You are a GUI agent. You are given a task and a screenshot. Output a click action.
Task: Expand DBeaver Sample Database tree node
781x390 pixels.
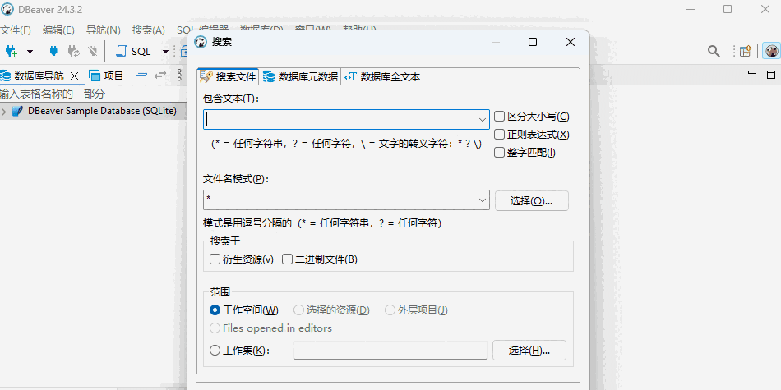[x=4, y=112]
